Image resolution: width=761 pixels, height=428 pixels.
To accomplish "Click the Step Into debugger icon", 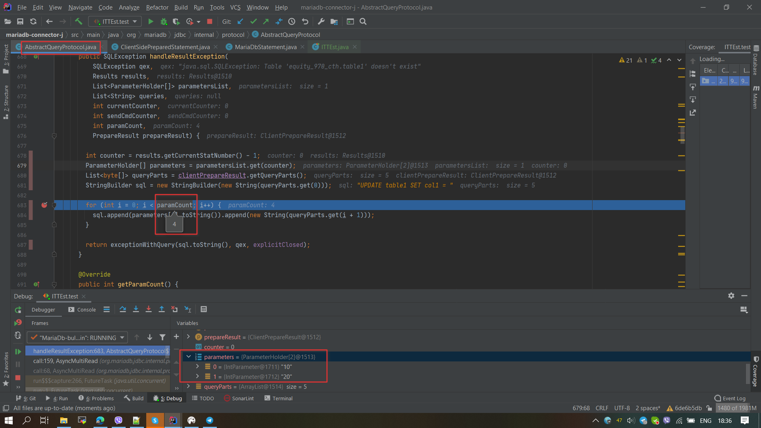I will [136, 310].
